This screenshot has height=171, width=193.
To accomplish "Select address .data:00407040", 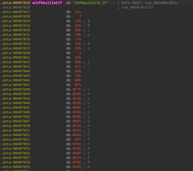I will coord(15,53).
